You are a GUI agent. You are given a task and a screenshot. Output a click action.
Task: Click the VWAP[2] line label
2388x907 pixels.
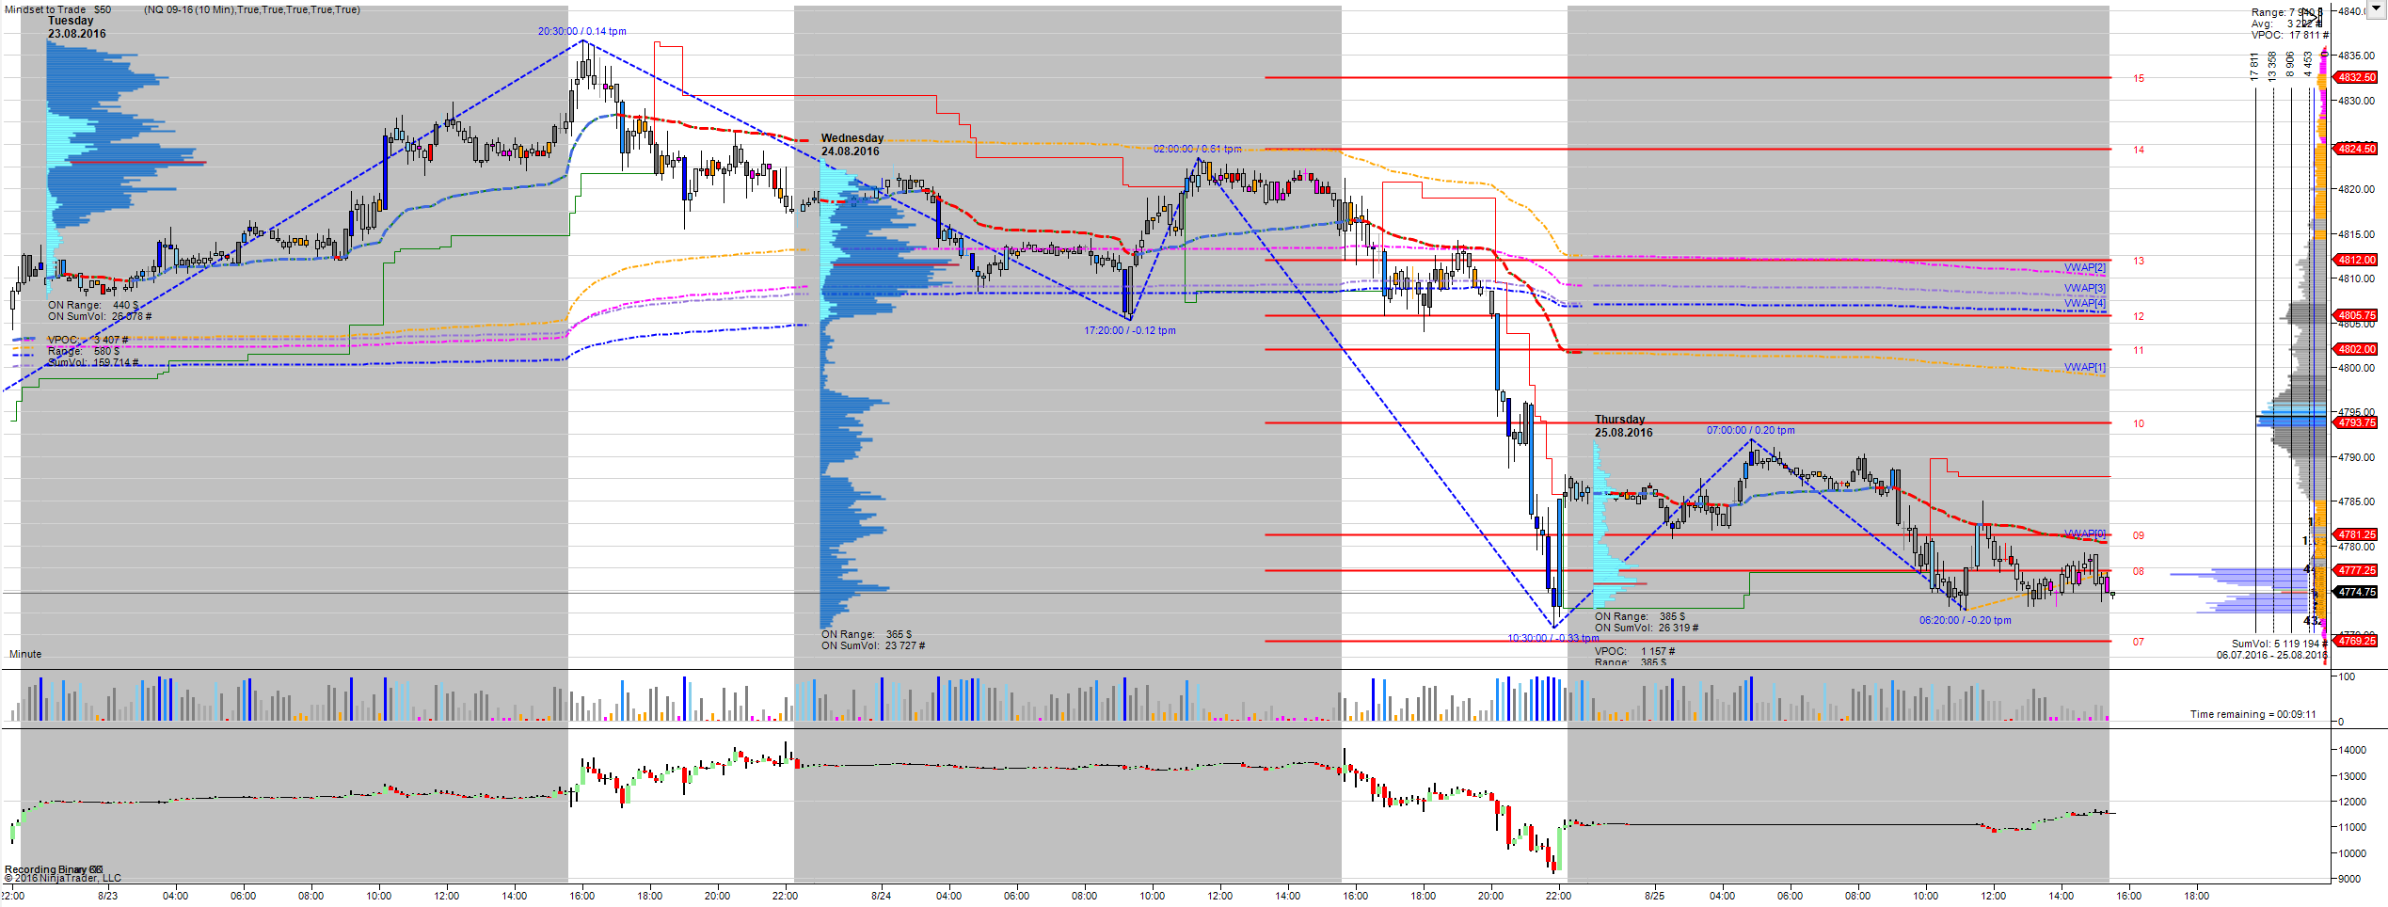2085,268
